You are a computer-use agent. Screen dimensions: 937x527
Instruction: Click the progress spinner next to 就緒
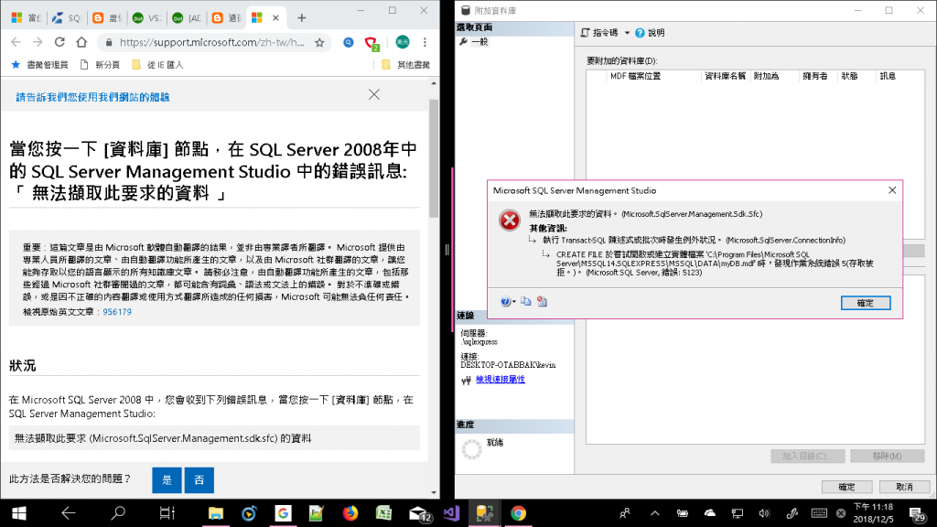pos(471,448)
